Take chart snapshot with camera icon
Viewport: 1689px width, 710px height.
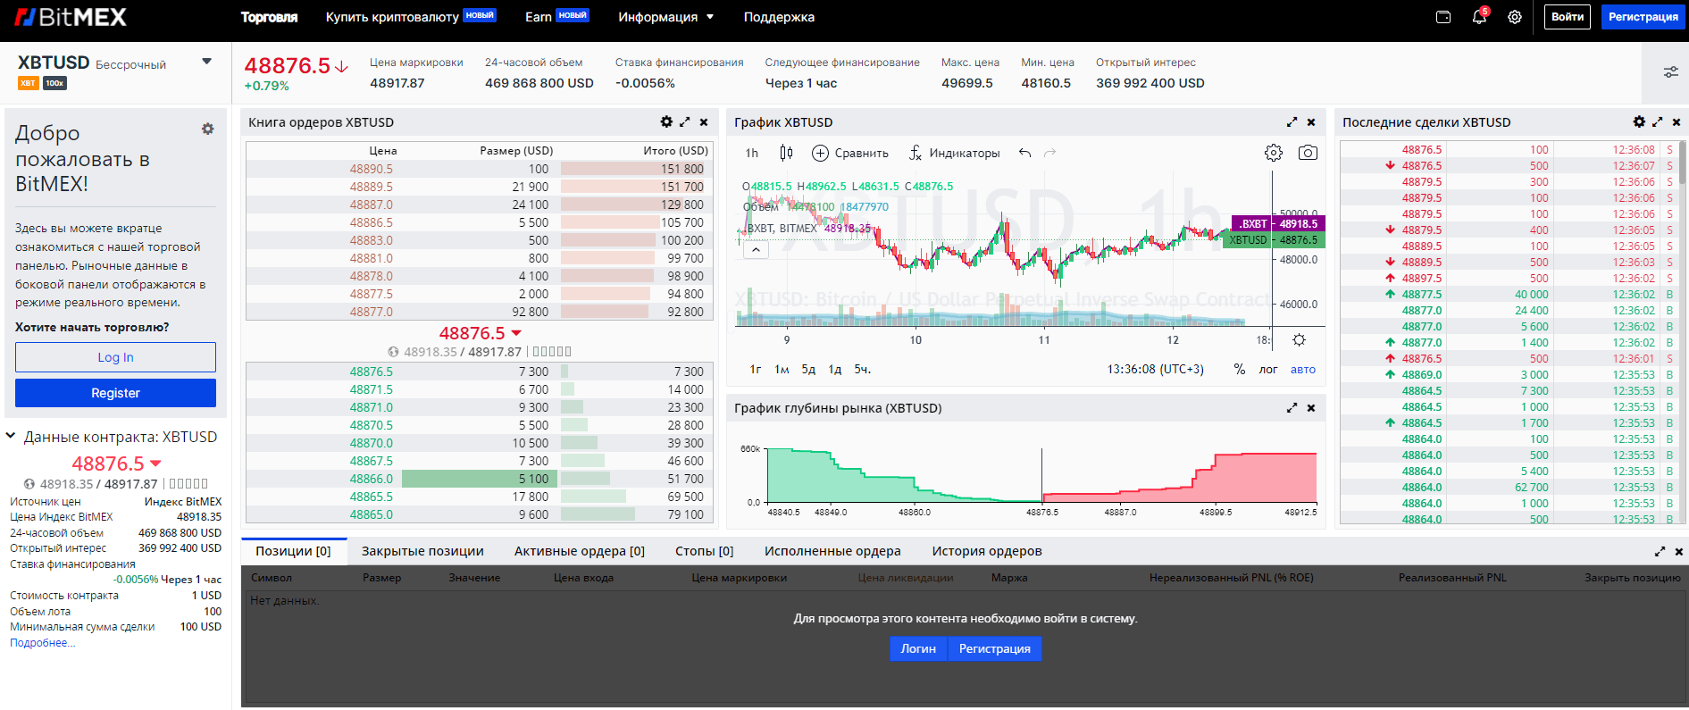click(x=1308, y=153)
